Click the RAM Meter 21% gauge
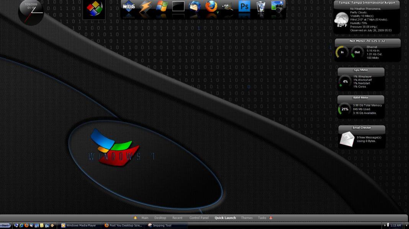This screenshot has width=409, height=229. 345,109
